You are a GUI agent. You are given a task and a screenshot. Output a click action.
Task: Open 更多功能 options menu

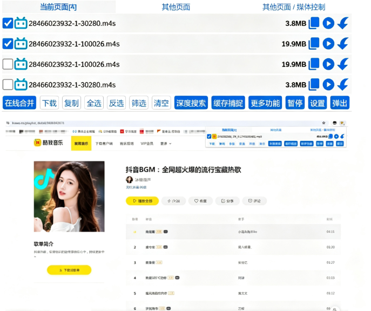[265, 103]
